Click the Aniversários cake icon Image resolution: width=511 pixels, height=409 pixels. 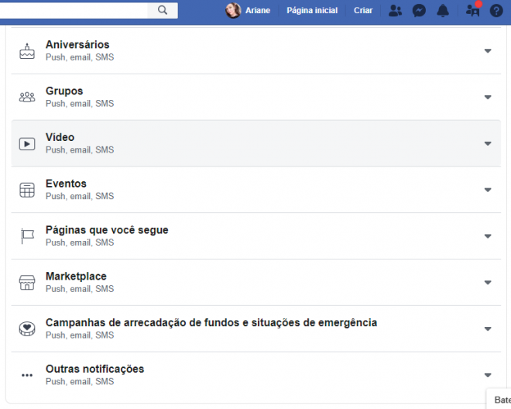[x=27, y=51]
